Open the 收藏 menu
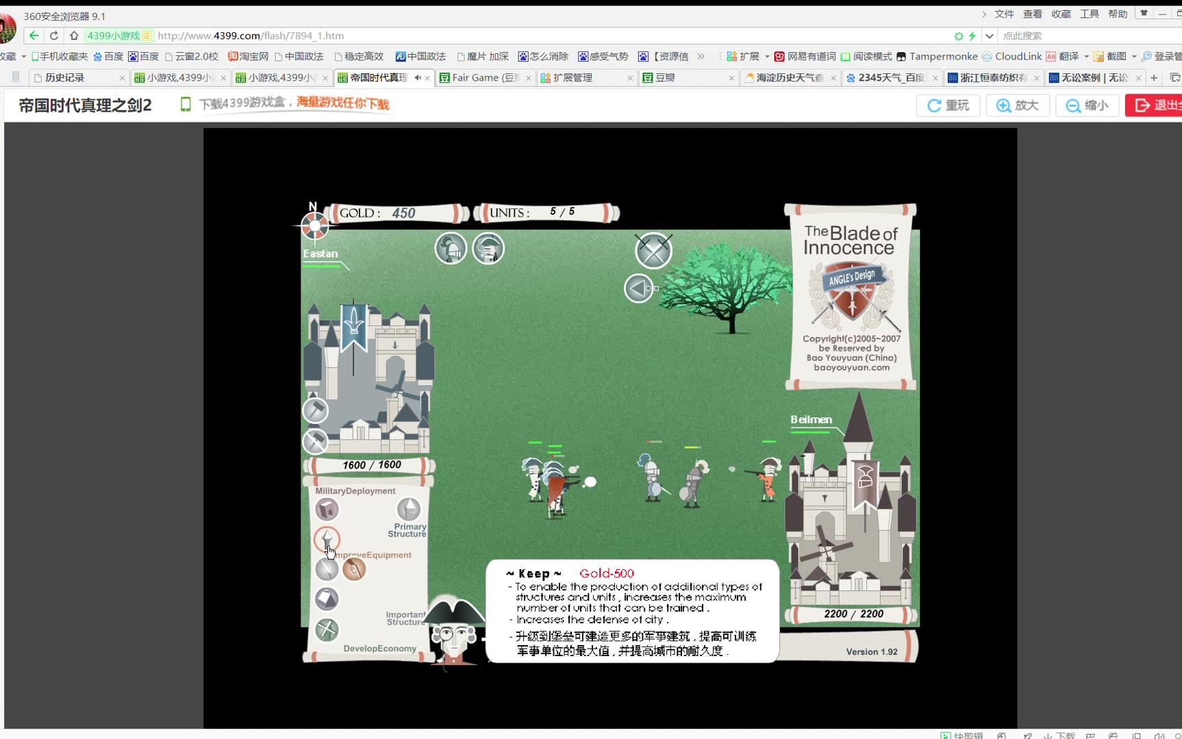This screenshot has width=1182, height=739. pos(1061,14)
